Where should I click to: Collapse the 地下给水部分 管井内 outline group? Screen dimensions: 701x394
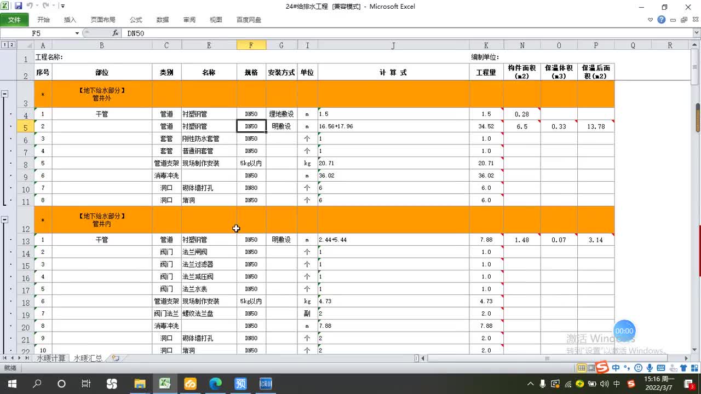(4, 219)
